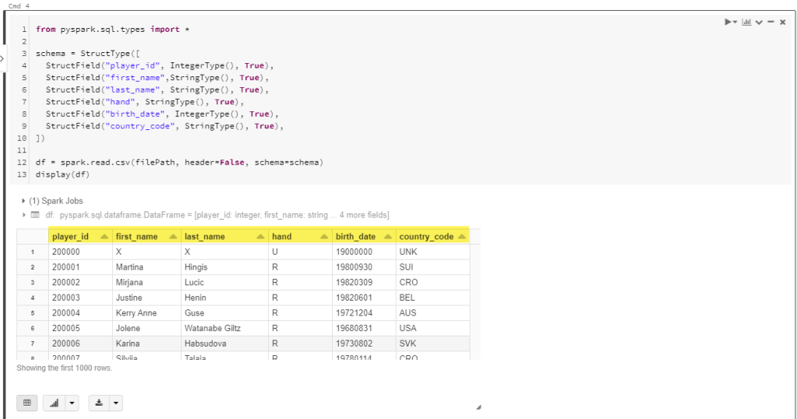Expand the Spark Jobs section
The width and height of the screenshot is (797, 419).
coord(24,201)
